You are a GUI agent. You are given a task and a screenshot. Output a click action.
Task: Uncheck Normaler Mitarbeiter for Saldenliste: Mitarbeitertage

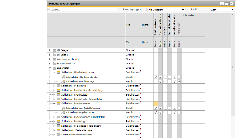(x=174, y=82)
